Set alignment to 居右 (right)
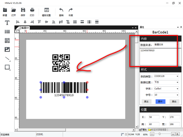Screen dimensions: 183x137 pos(174,101)
